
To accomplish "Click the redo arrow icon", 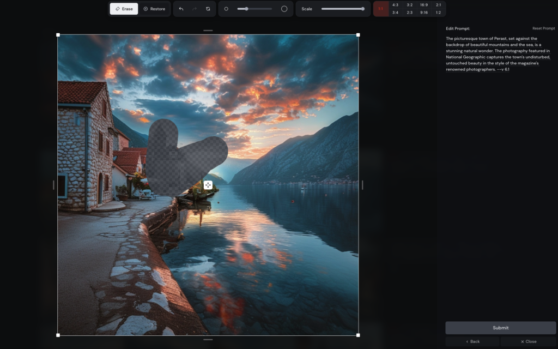I will click(x=195, y=9).
